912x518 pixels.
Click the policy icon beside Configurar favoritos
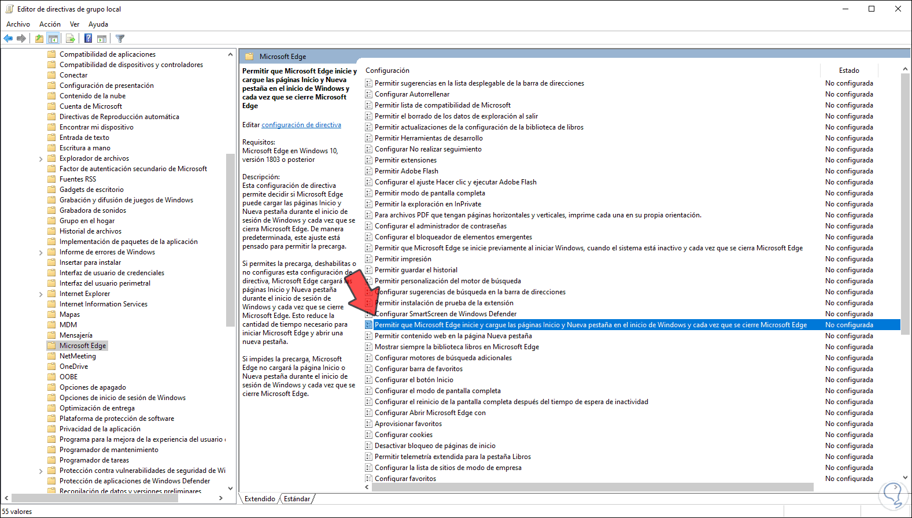369,479
